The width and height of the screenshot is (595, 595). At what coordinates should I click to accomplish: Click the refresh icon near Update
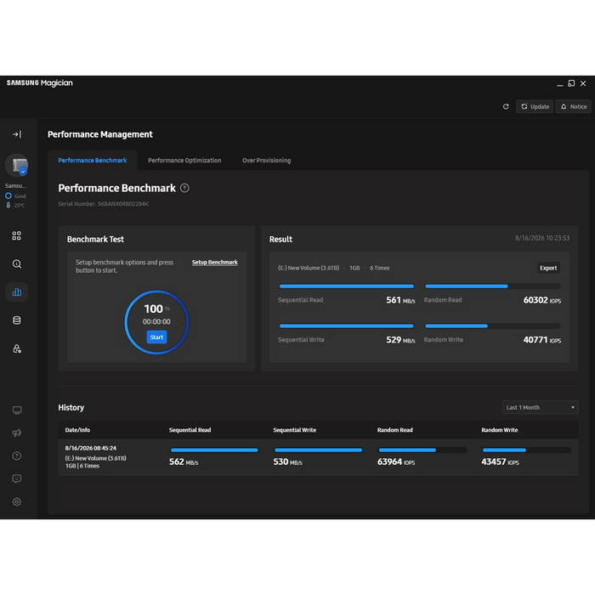click(x=506, y=106)
